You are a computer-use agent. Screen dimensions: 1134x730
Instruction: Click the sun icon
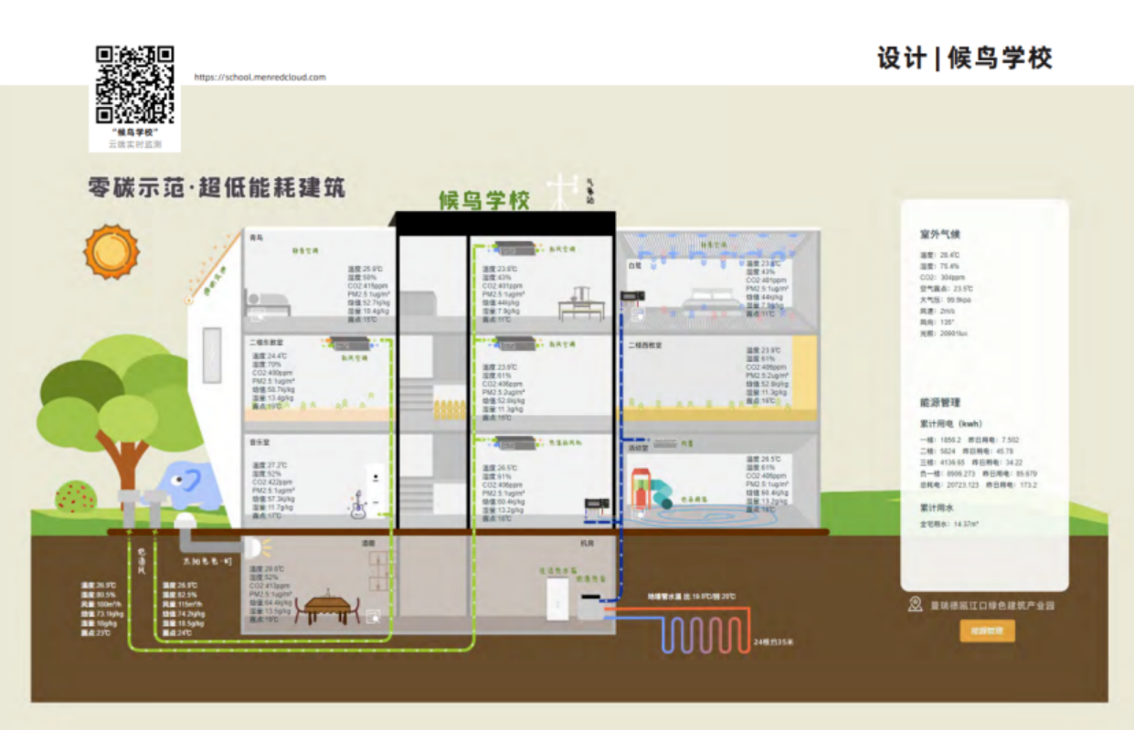tap(111, 251)
